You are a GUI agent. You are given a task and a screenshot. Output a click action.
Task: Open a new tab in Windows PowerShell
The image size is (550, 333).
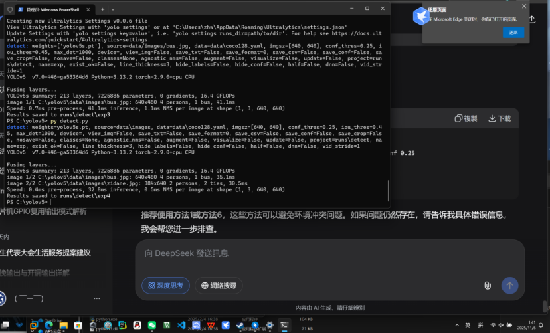(102, 9)
